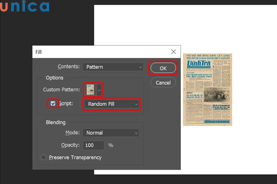Image resolution: width=277 pixels, height=184 pixels.
Task: Open the Script dropdown showing Random Fill
Action: click(x=111, y=104)
